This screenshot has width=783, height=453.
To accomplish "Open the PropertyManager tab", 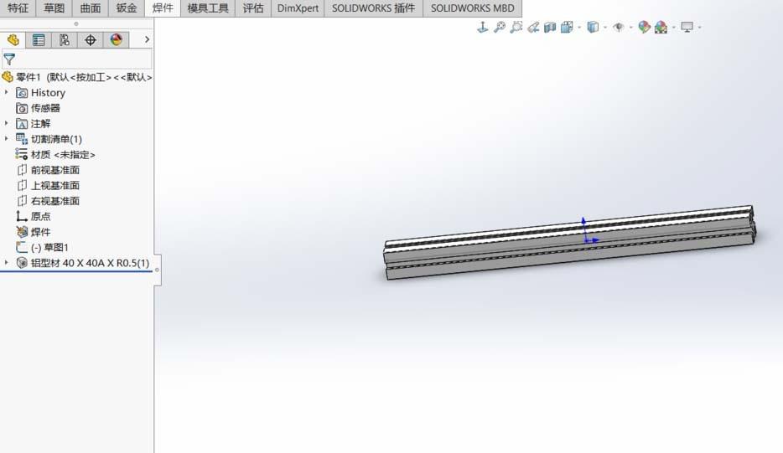I will pos(39,40).
